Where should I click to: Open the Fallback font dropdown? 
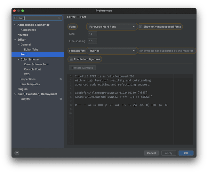[112, 51]
